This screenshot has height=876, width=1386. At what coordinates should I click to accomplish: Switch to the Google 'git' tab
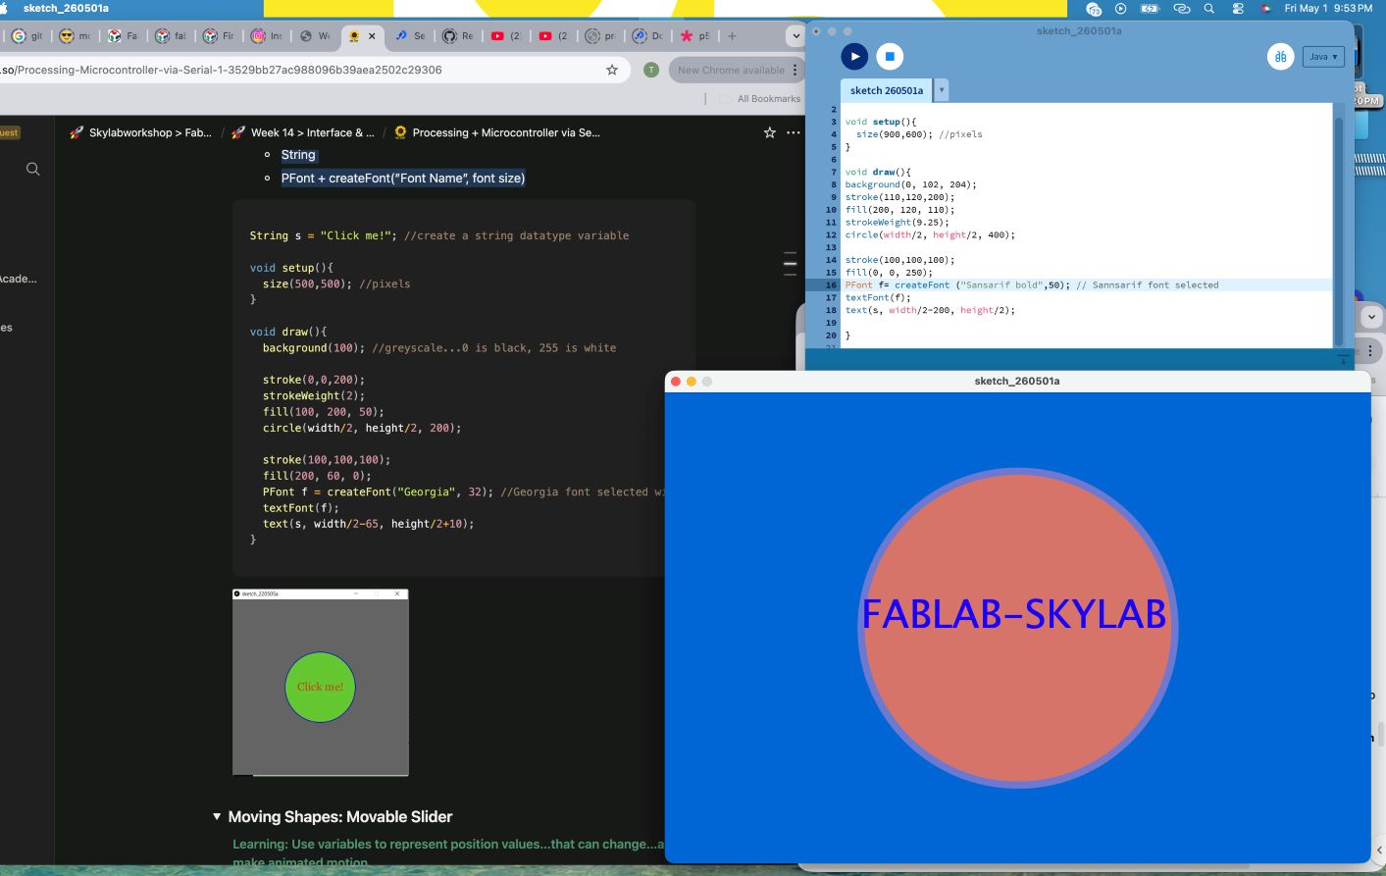pos(26,36)
